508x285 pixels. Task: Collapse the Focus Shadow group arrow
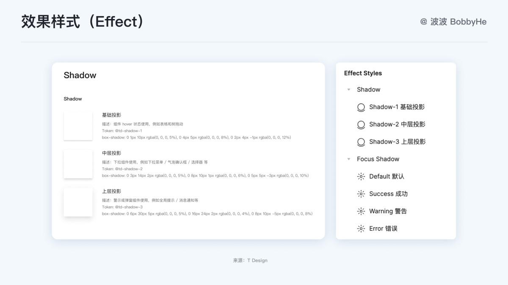coord(349,159)
